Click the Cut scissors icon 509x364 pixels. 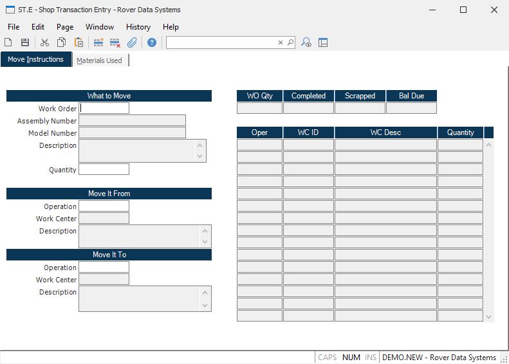(44, 42)
